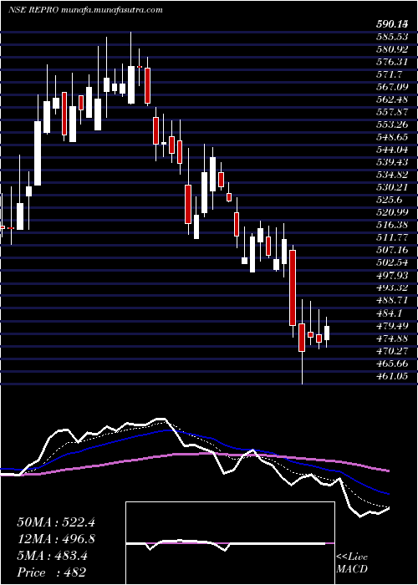Click the 576.31 price axis label
Image resolution: width=418 pixels, height=585 pixels.
pyautogui.click(x=391, y=62)
